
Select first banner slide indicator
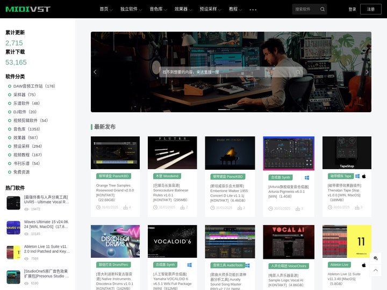(x=224, y=109)
